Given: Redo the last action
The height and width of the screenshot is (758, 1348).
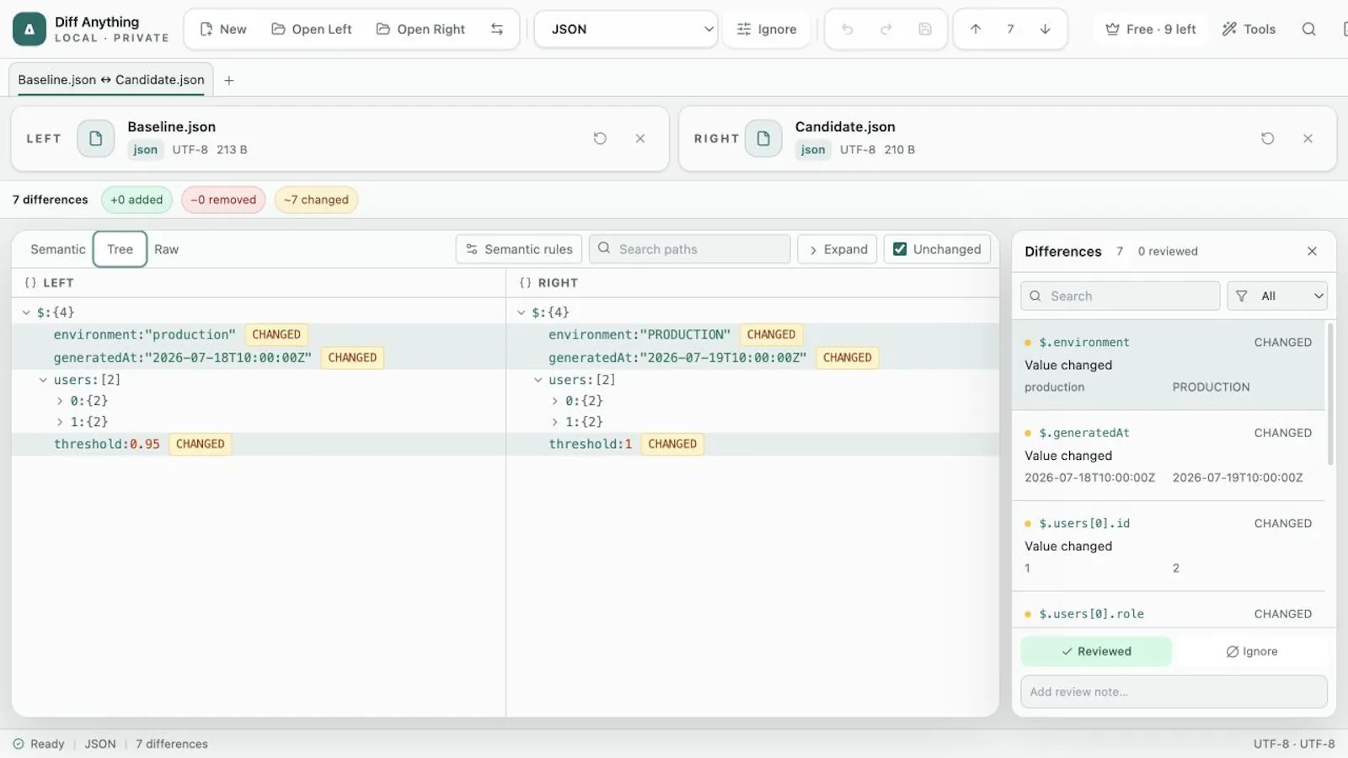Looking at the screenshot, I should pyautogui.click(x=886, y=29).
